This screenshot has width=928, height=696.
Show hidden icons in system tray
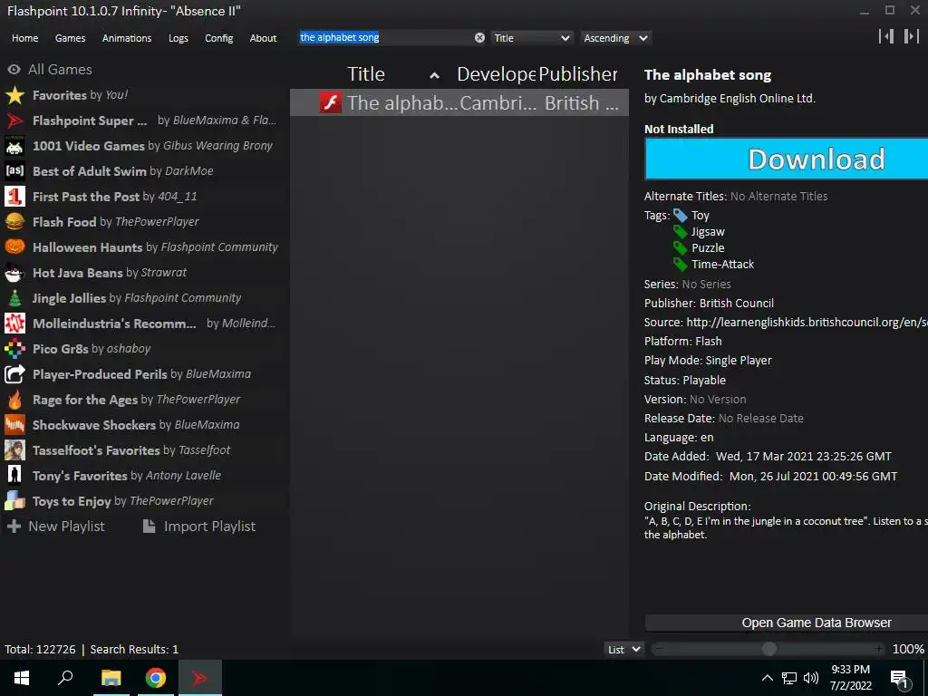click(x=767, y=678)
